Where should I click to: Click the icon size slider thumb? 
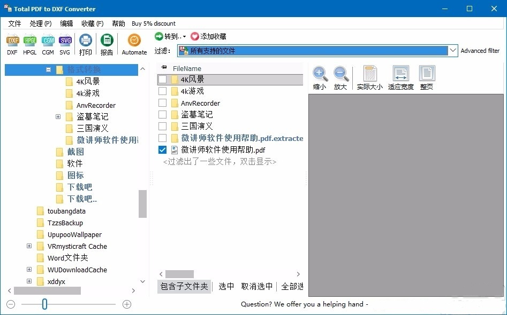pyautogui.click(x=44, y=304)
